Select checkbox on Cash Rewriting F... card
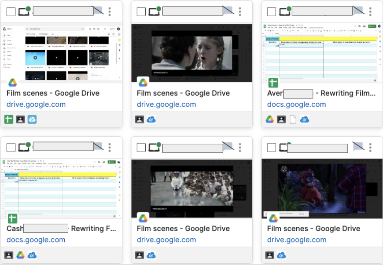383x265 pixels. 11,147
